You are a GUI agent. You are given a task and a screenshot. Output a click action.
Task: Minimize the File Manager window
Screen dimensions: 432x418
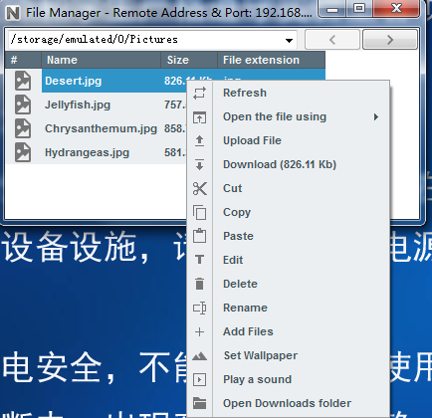[x=332, y=9]
